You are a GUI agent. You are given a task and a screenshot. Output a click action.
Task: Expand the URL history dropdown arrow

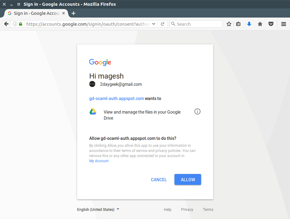click(154, 24)
